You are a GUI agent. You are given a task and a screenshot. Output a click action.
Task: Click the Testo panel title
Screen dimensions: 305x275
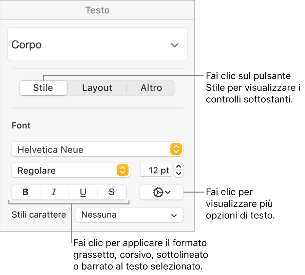pyautogui.click(x=97, y=10)
